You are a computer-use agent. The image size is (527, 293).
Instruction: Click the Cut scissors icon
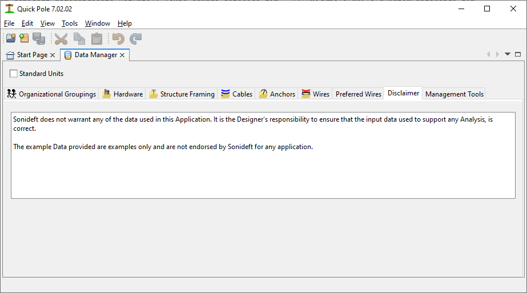(x=61, y=39)
